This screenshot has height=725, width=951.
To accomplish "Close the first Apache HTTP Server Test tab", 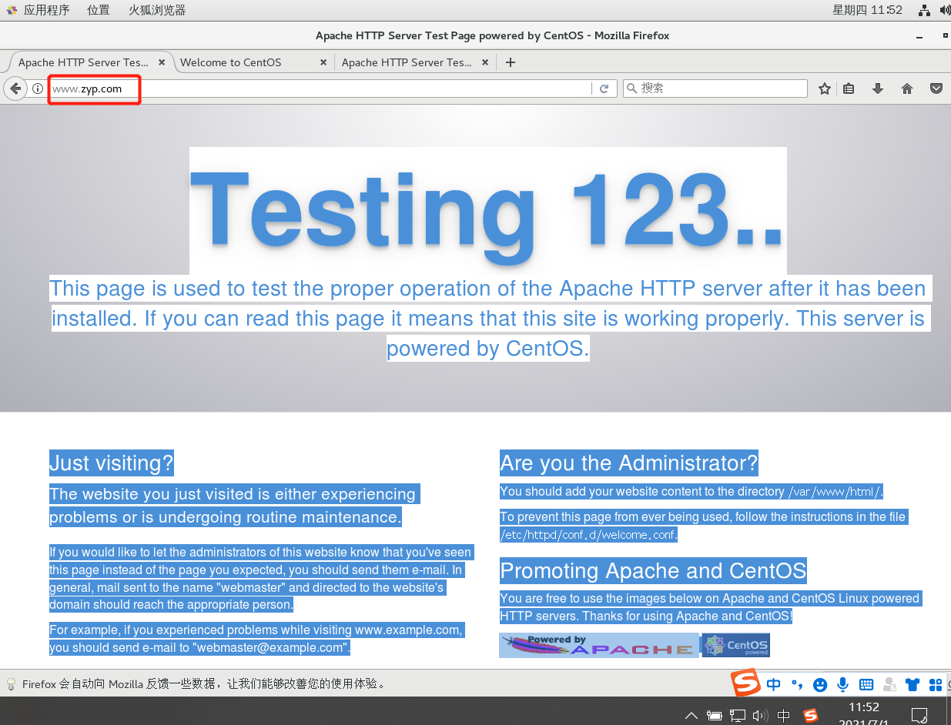I will tap(162, 62).
